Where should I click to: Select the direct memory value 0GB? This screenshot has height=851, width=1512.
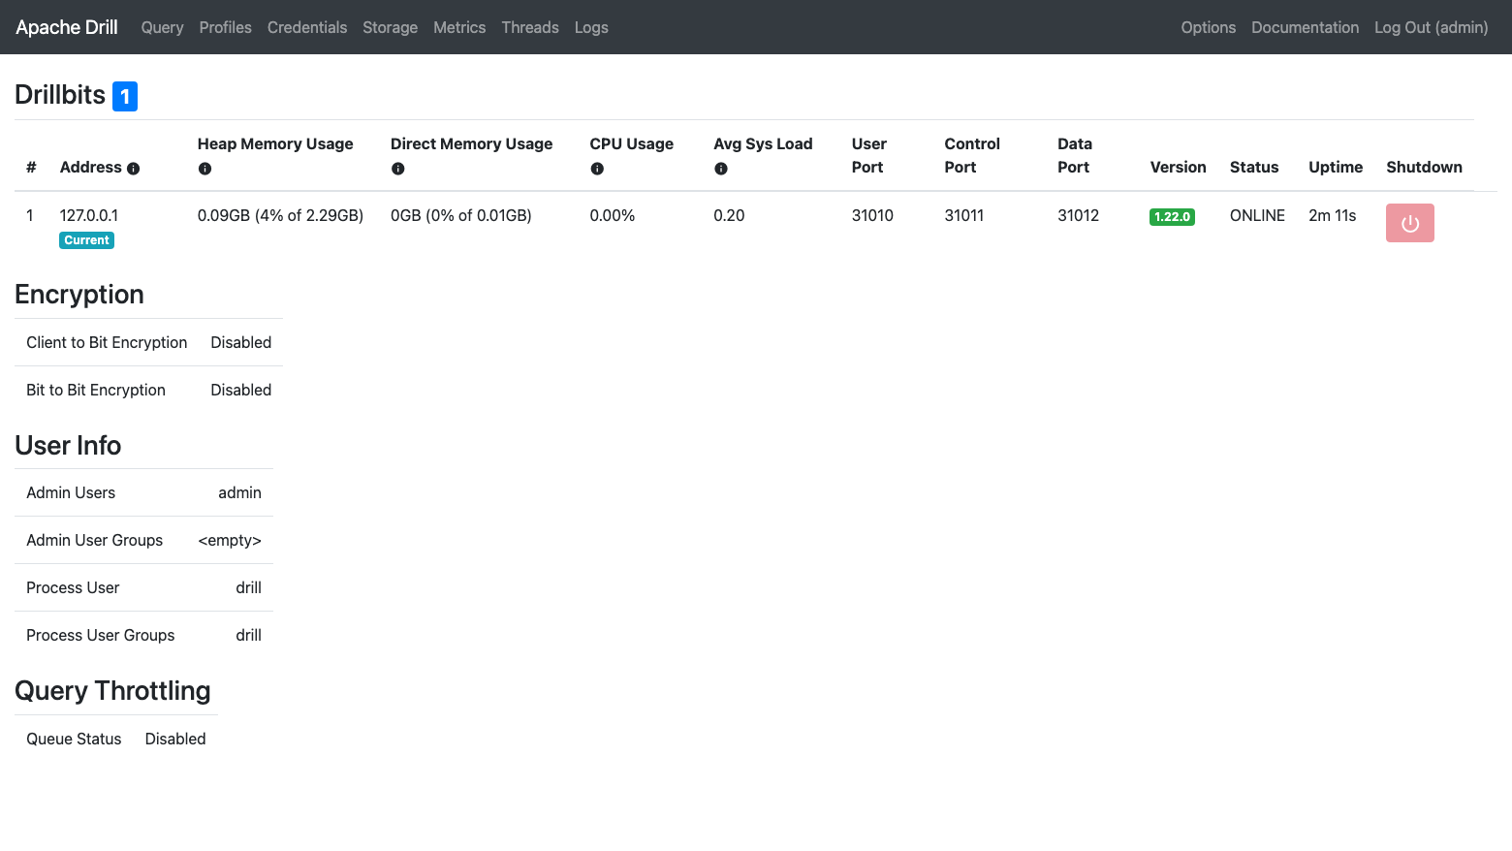461,215
